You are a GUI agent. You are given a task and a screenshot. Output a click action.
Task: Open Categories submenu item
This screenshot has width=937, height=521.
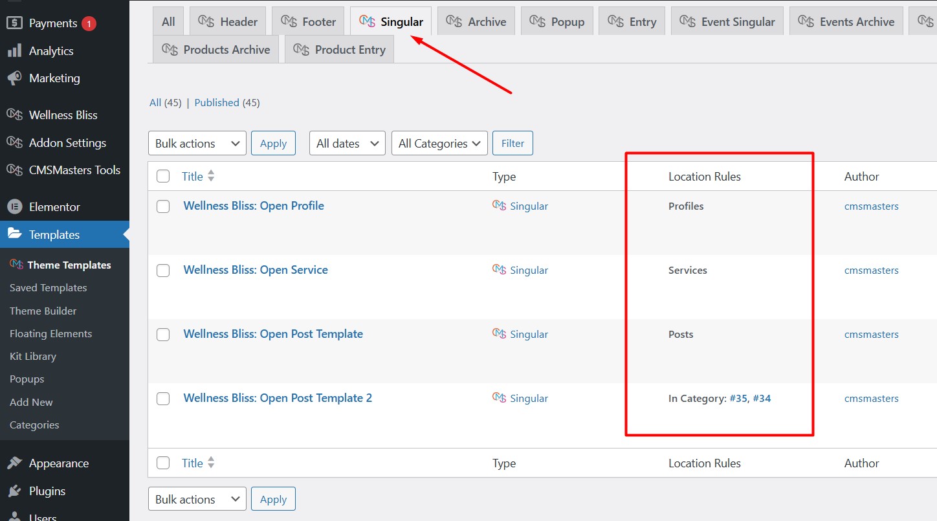pos(34,425)
